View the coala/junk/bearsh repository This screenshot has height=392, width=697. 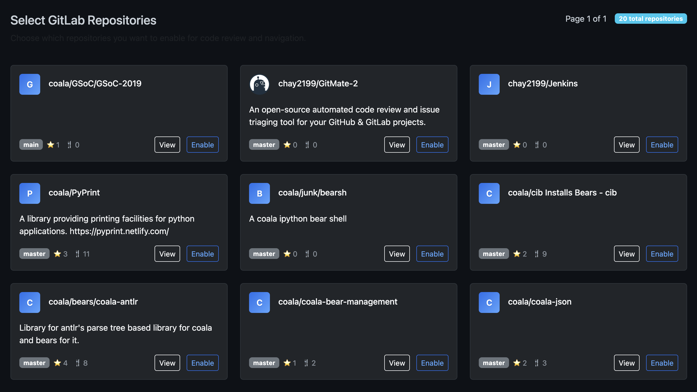[397, 254]
